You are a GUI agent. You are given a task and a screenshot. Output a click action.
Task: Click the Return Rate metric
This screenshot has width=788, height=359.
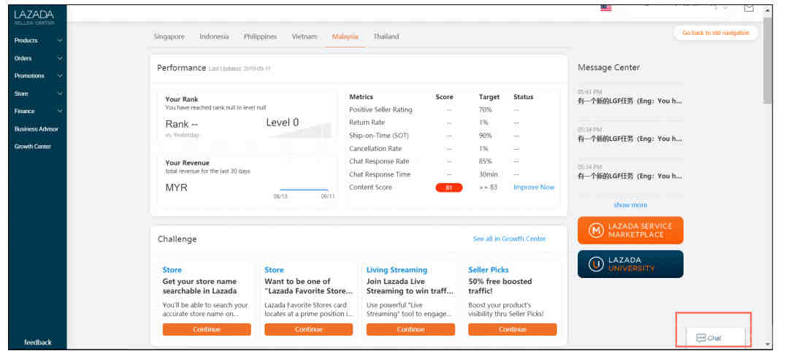[x=367, y=123]
